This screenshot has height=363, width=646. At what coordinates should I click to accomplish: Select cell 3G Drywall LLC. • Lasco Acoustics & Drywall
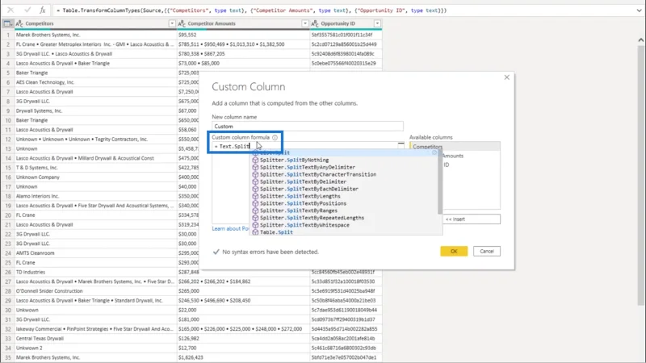tap(95, 53)
